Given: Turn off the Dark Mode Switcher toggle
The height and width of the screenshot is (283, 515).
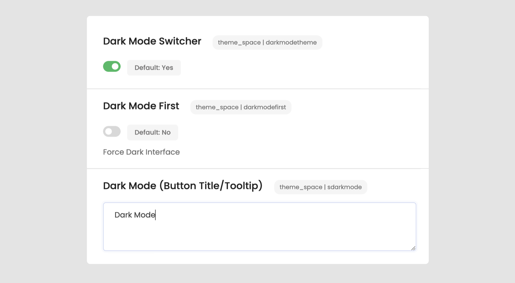Looking at the screenshot, I should [112, 66].
